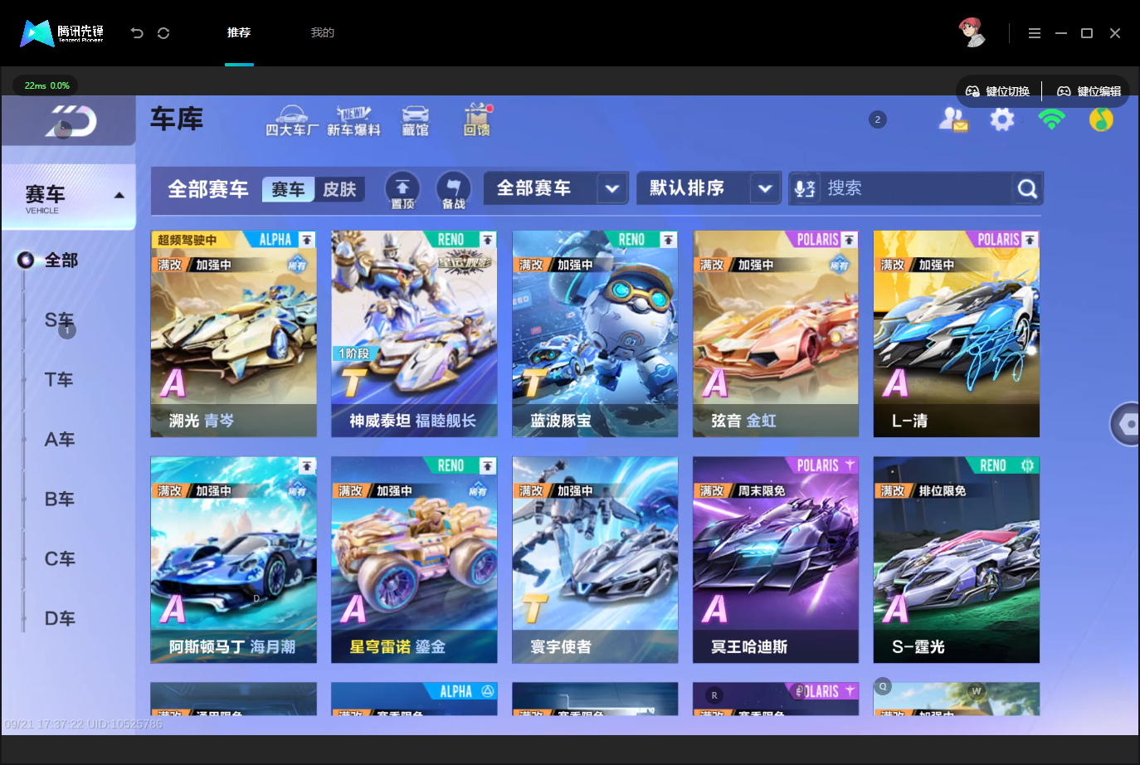Open the 藏馆 collection hall icon
The width and height of the screenshot is (1140, 765).
(416, 121)
